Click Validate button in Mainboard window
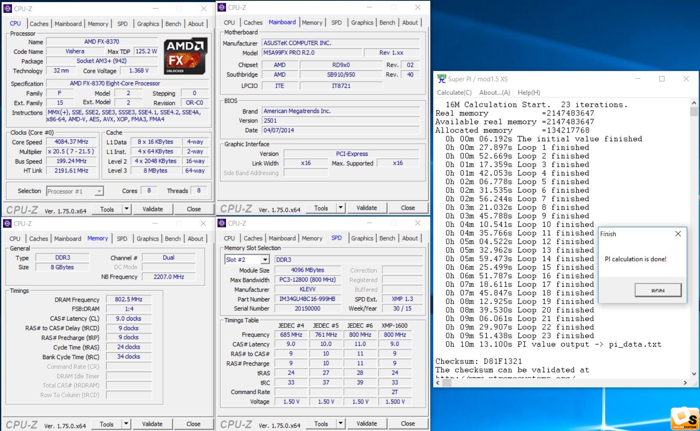Image resolution: width=700 pixels, height=431 pixels. (x=367, y=208)
